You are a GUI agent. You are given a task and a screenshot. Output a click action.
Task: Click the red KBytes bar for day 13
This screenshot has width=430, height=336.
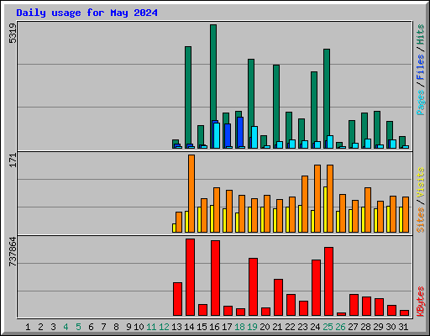(178, 299)
